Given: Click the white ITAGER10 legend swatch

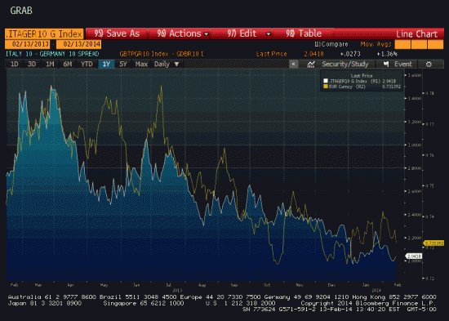Looking at the screenshot, I should (325, 81).
